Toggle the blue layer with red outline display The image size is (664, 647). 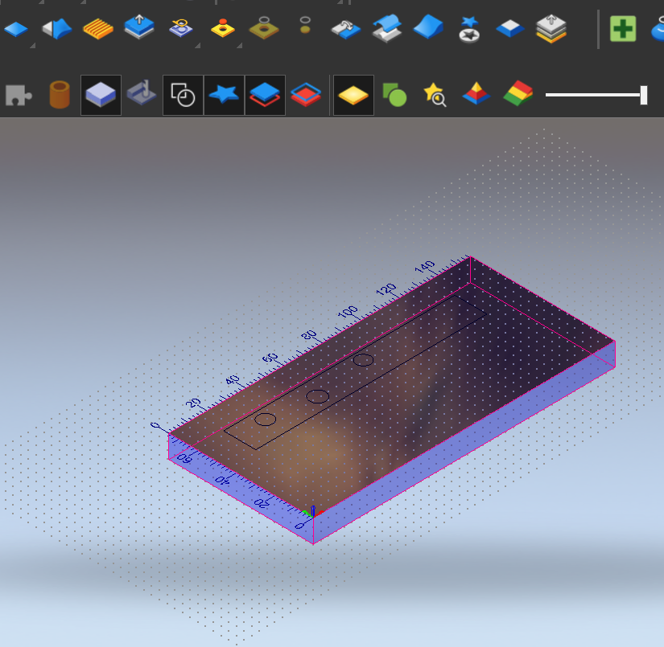point(265,95)
